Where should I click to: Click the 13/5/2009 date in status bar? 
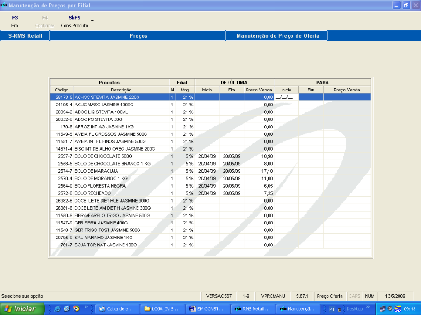(x=395, y=296)
